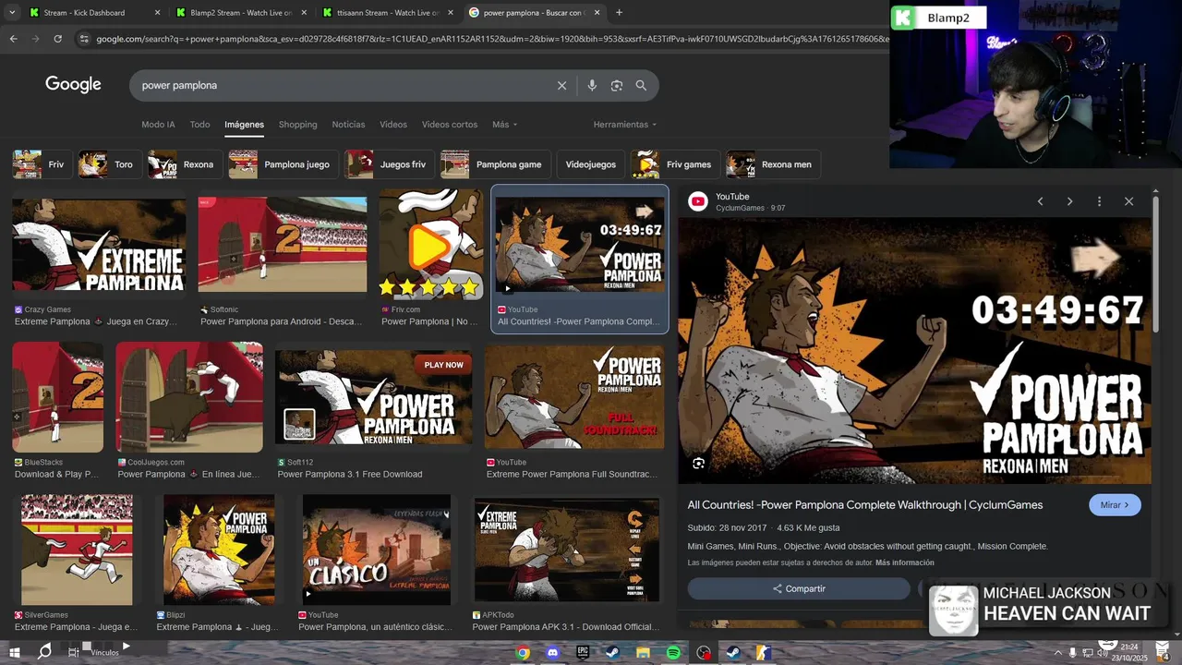Show next image in the preview panel
The image size is (1182, 665).
(1069, 201)
